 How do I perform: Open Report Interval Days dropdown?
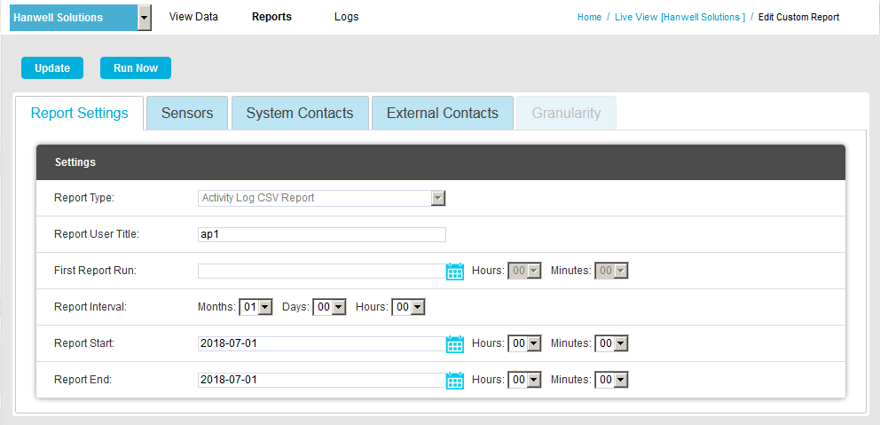coord(329,307)
